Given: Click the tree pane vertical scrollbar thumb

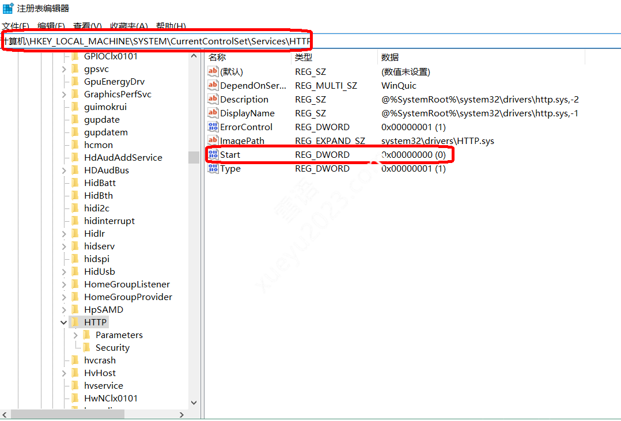Looking at the screenshot, I should (x=194, y=157).
